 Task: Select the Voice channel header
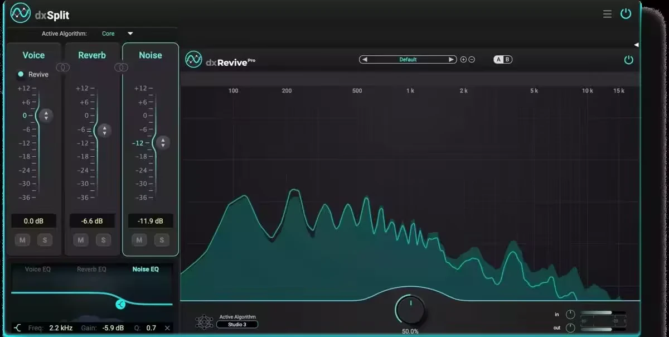[x=33, y=55]
